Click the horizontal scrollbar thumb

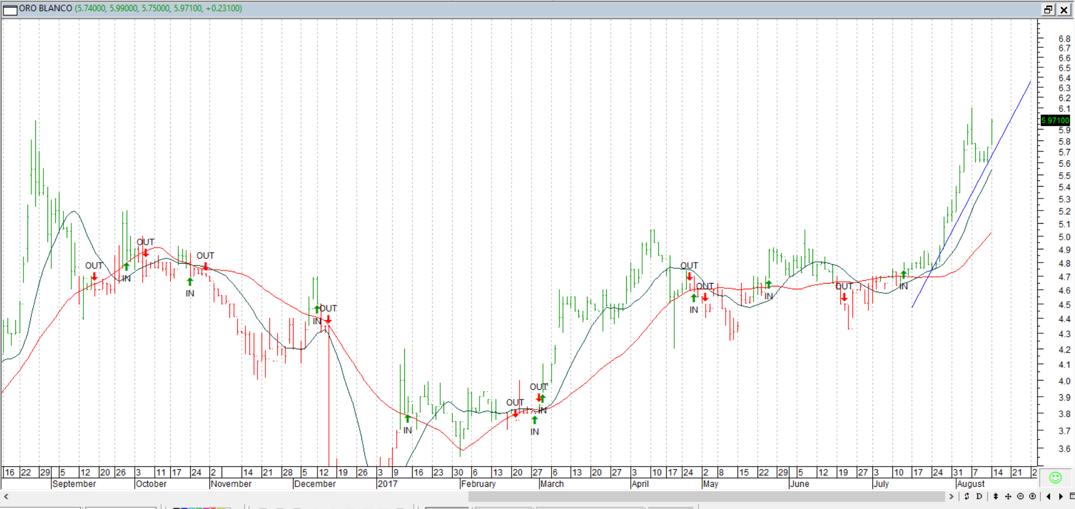pyautogui.click(x=706, y=496)
